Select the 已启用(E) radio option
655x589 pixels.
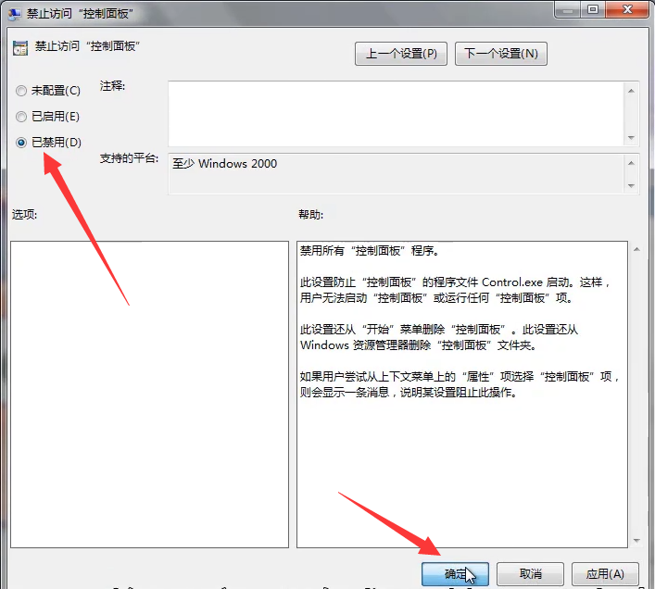point(22,117)
